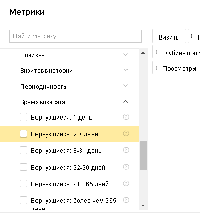Expand the Периодичность group chevron
Screen dimensions: 200x215
point(125,86)
